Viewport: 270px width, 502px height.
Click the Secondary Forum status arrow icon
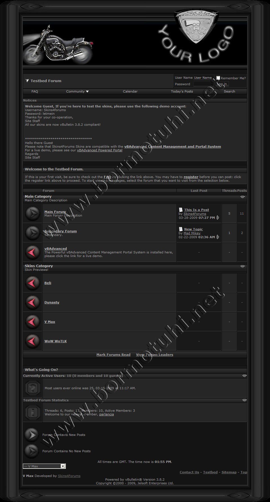click(x=33, y=233)
